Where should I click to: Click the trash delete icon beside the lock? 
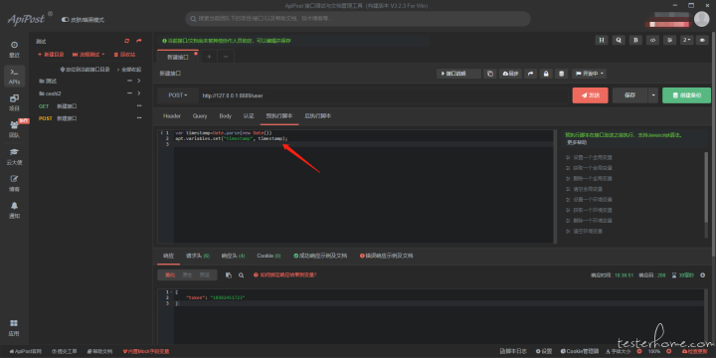[x=562, y=74]
